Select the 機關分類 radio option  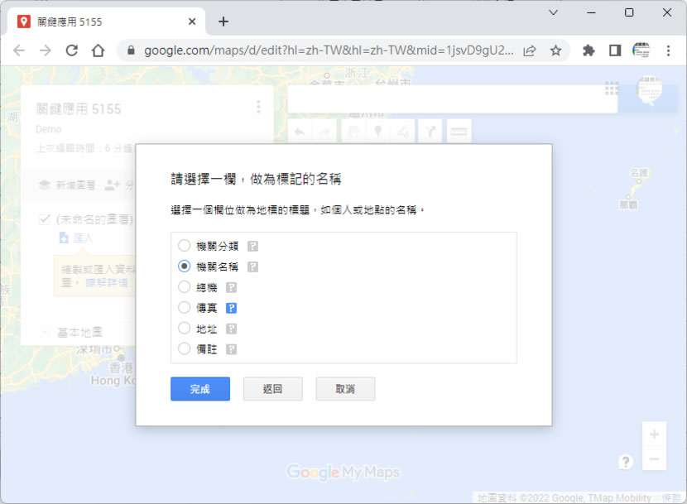tap(184, 246)
